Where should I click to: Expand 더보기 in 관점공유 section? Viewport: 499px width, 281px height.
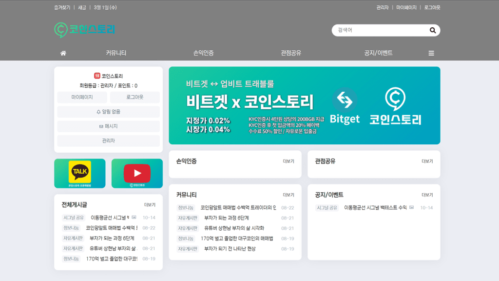[427, 161]
